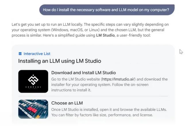Screen dimensions: 185x128
Task: Click the installer instructions description text
Action: coord(109,84)
